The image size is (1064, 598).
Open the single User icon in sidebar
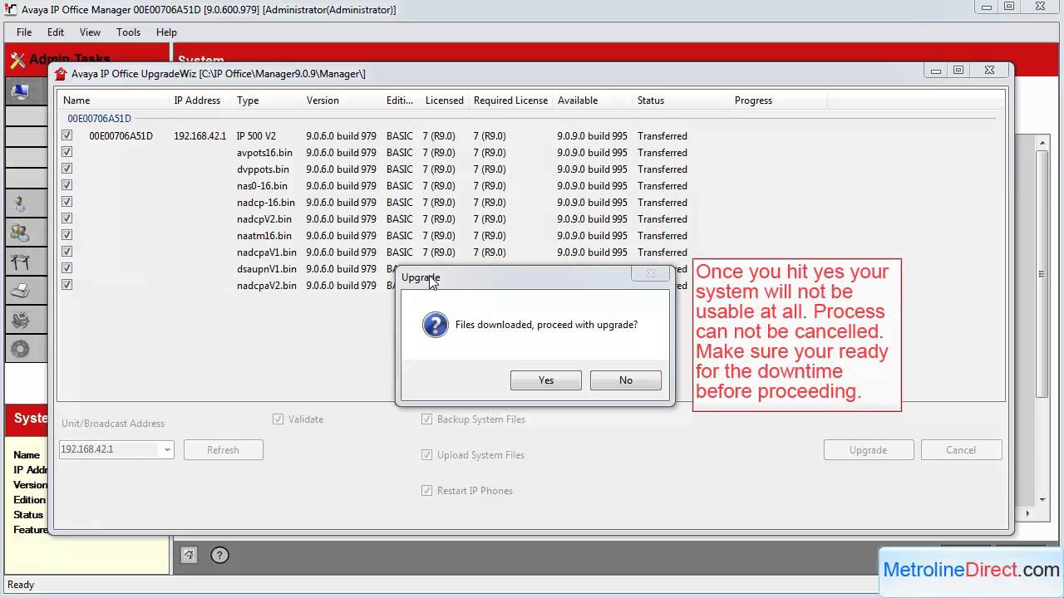20,203
